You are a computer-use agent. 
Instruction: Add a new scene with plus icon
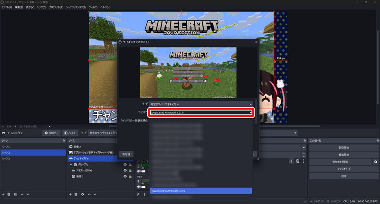(3, 195)
